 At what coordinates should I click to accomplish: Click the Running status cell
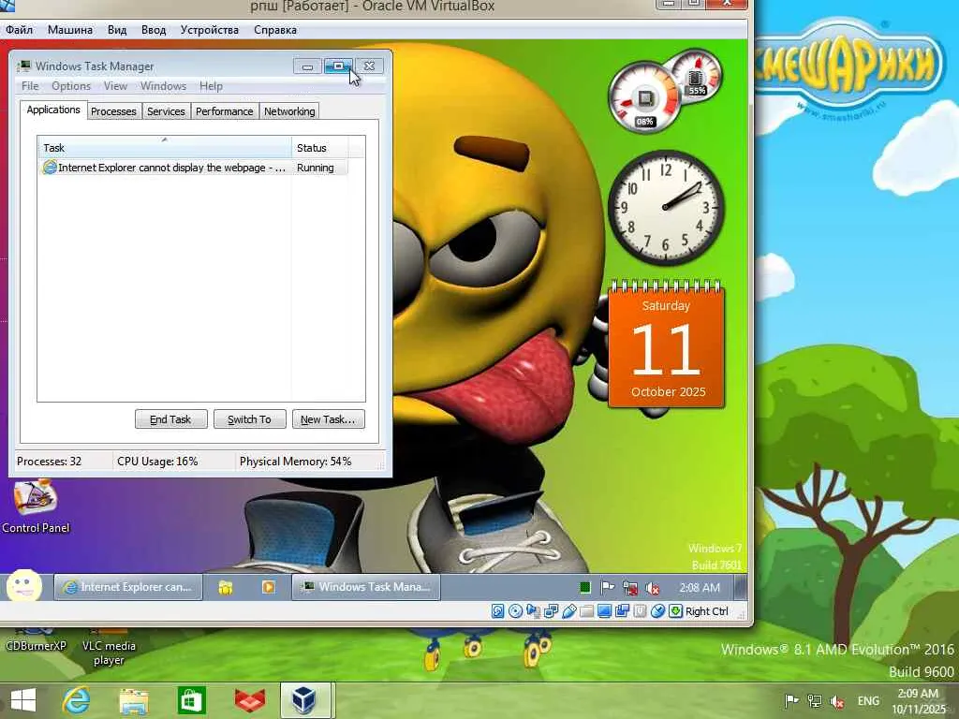[x=316, y=168]
